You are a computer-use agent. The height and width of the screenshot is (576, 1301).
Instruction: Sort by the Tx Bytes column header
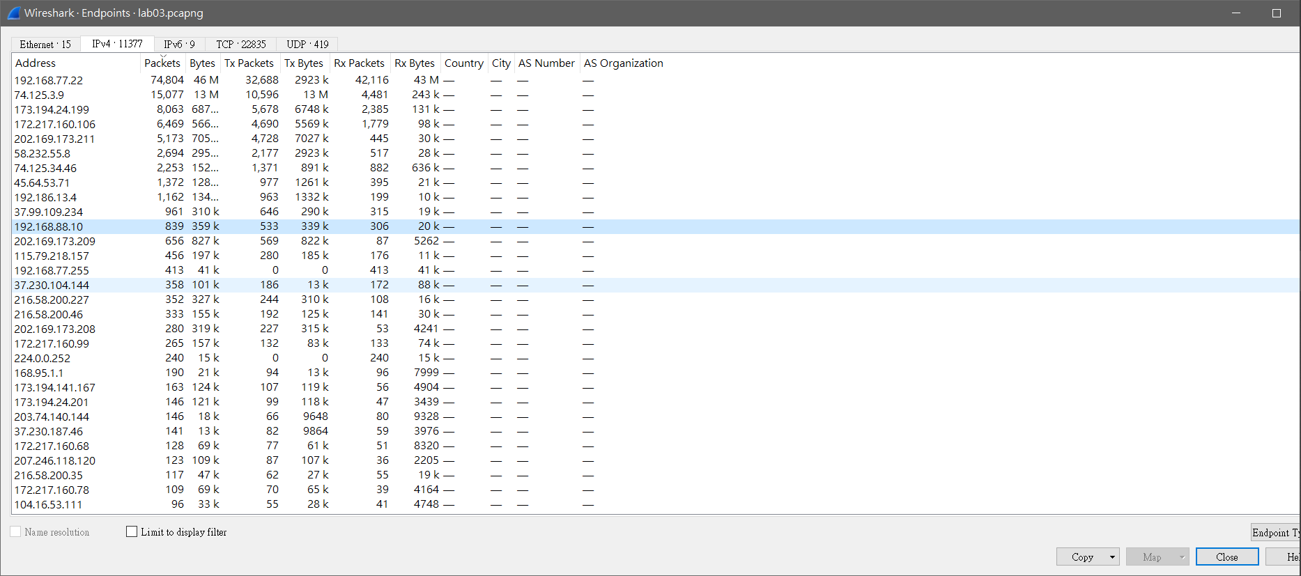(305, 63)
